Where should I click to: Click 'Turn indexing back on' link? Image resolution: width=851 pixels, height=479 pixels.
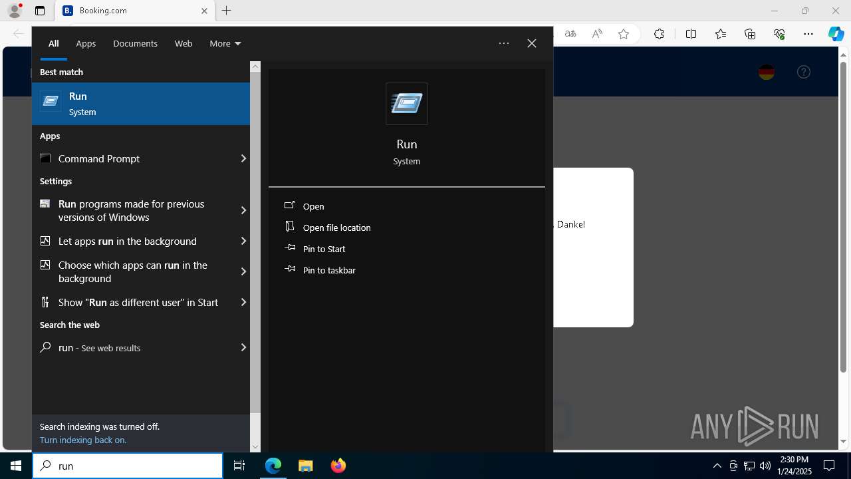[83, 440]
